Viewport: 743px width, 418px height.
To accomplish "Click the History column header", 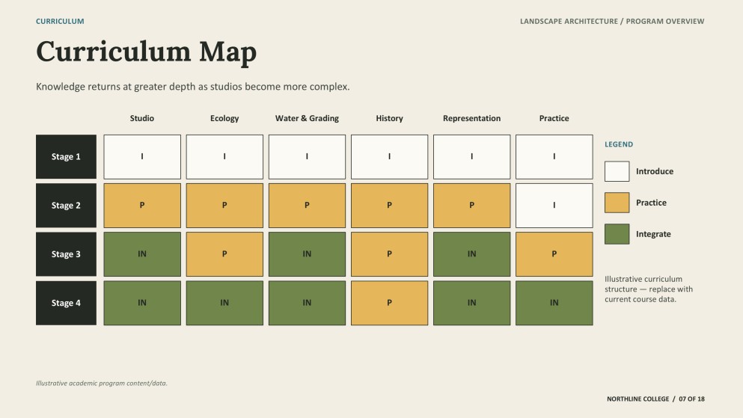I will [390, 118].
